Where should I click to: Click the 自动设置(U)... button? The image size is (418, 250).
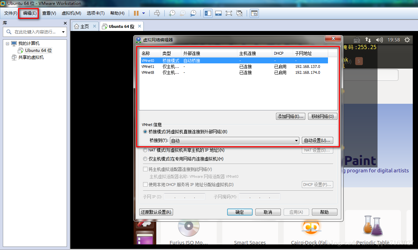317,140
